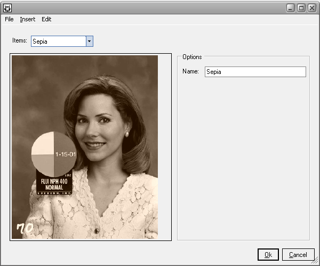Click the application icon in the title bar
This screenshot has height=266, width=320.
click(x=7, y=8)
